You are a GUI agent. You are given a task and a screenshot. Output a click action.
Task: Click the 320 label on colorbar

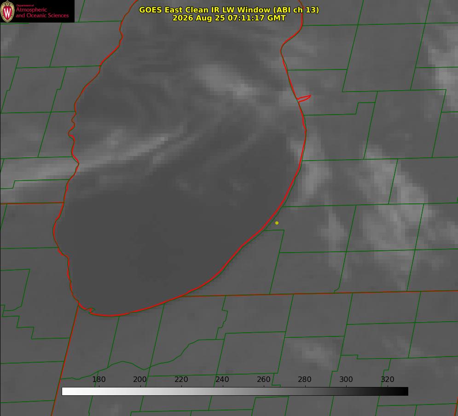388,379
